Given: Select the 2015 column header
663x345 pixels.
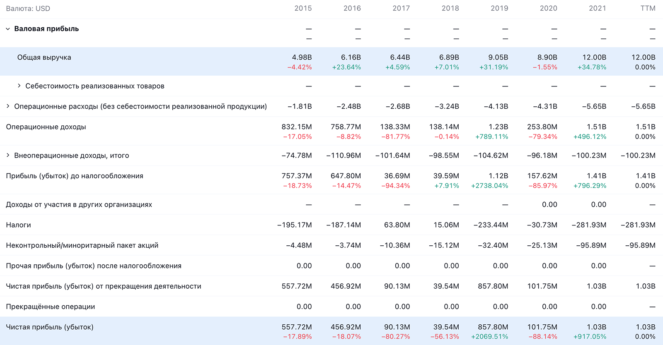Looking at the screenshot, I should tap(303, 8).
